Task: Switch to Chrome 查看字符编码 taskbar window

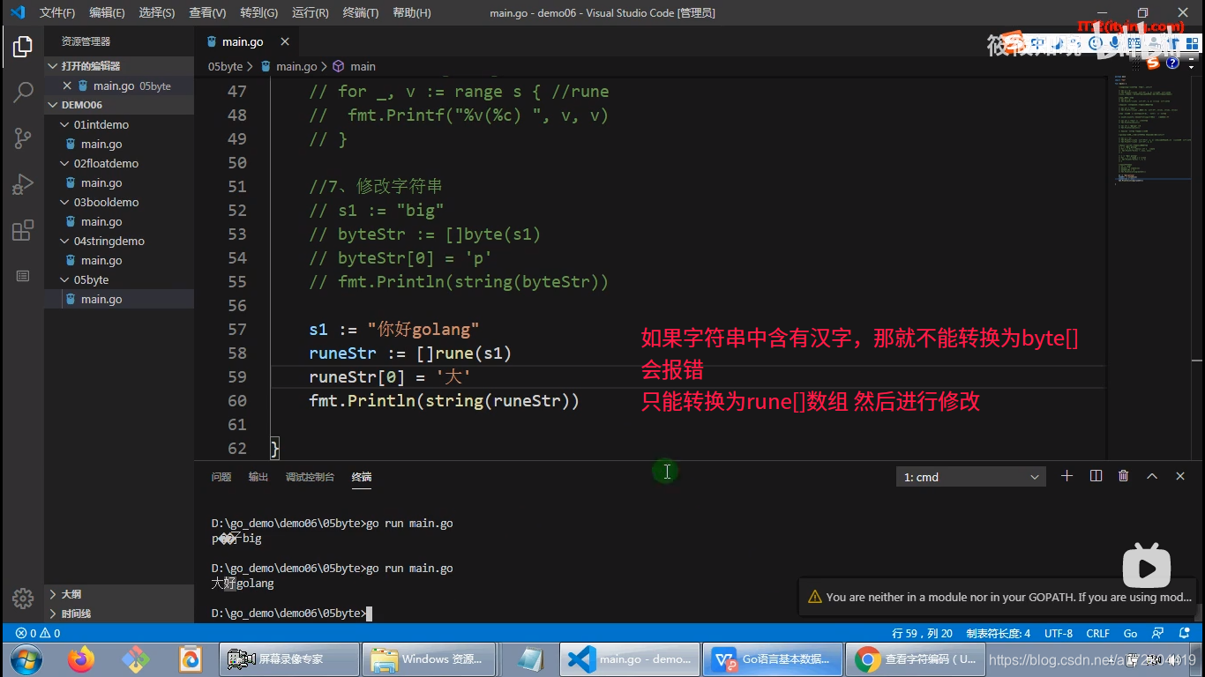Action: pos(917,658)
